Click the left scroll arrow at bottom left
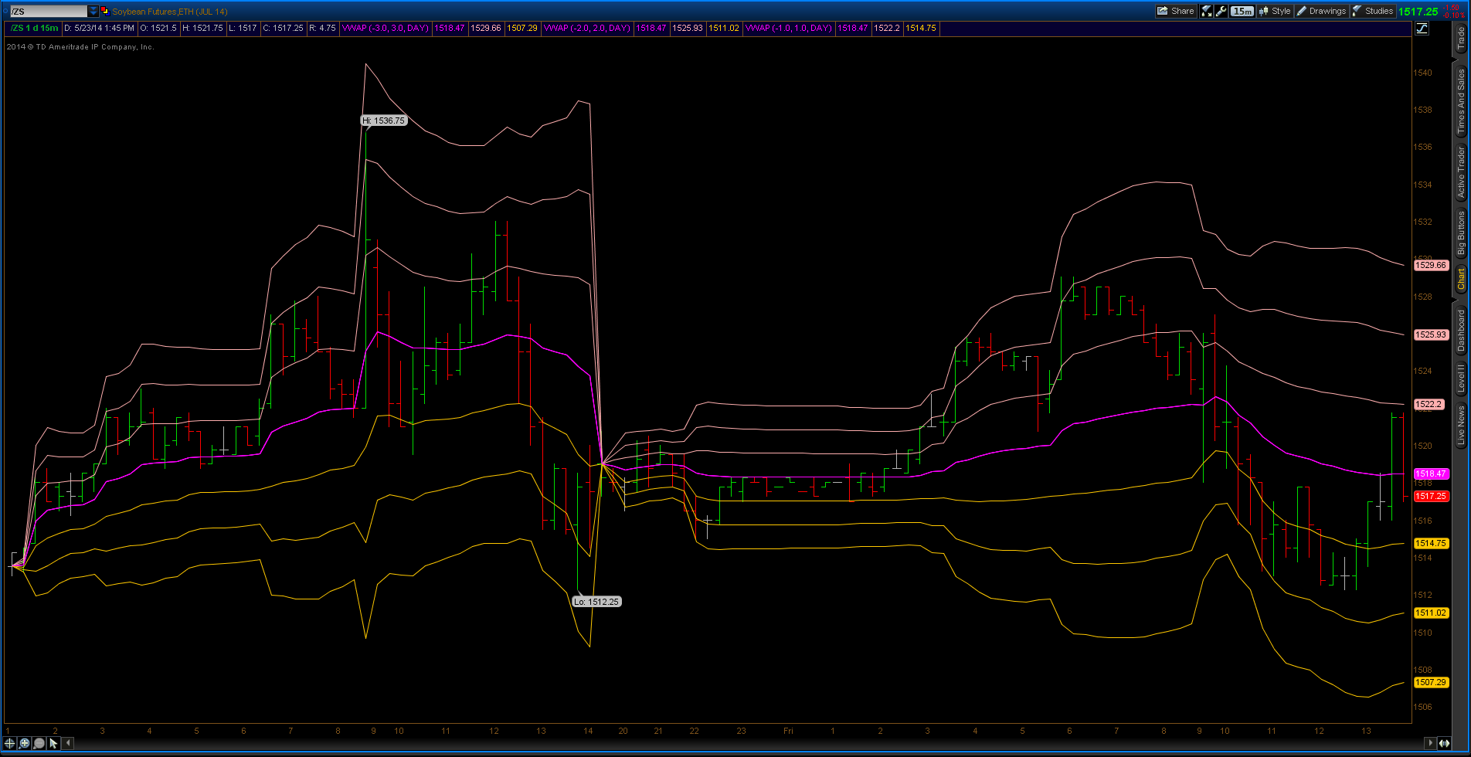The height and width of the screenshot is (757, 1471). (x=68, y=743)
